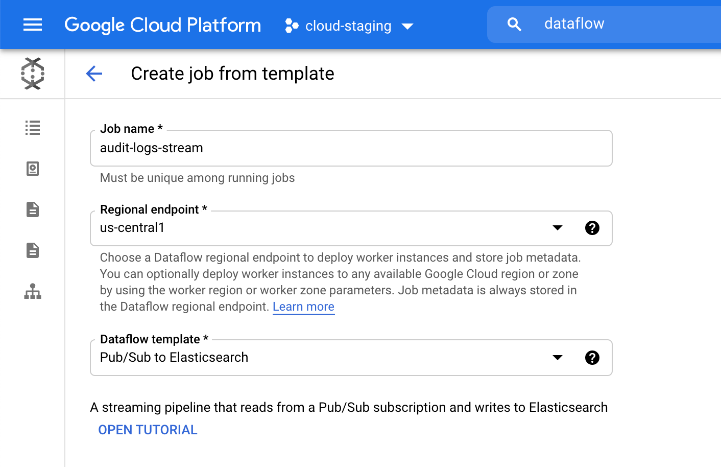Click the Google Cloud Platform logo
The width and height of the screenshot is (721, 467).
[162, 25]
